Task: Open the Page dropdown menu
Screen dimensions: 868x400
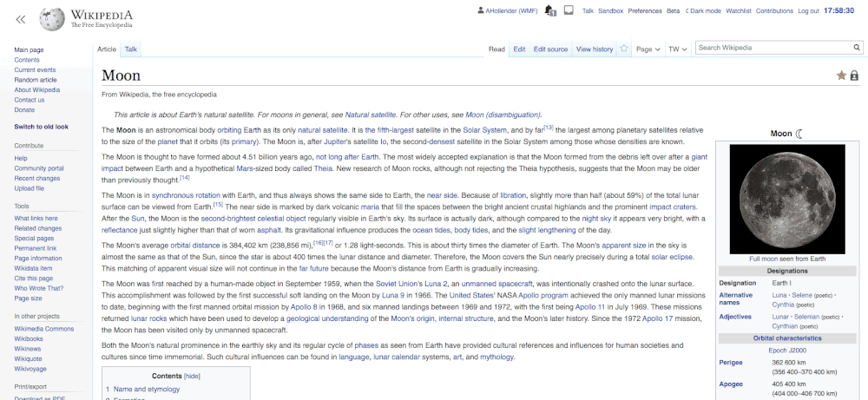Action: click(x=648, y=49)
